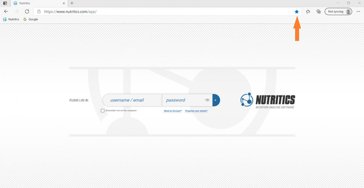Open the Collections icon
The height and width of the screenshot is (188, 364).
click(x=318, y=11)
